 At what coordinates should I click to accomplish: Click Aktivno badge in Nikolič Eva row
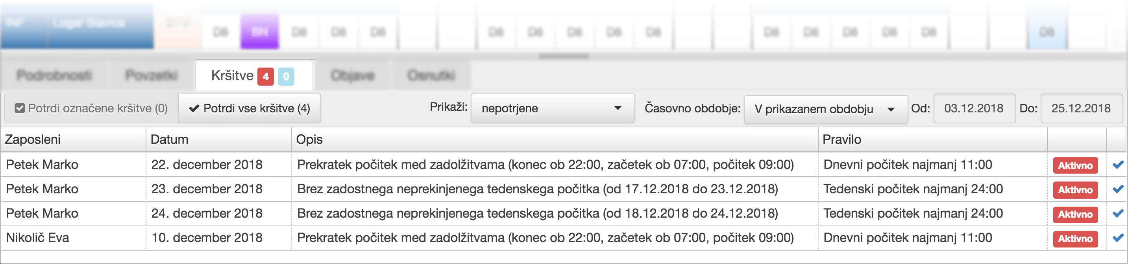pos(1075,238)
